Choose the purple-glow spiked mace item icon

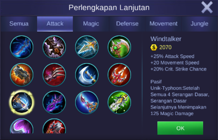pos(54,47)
